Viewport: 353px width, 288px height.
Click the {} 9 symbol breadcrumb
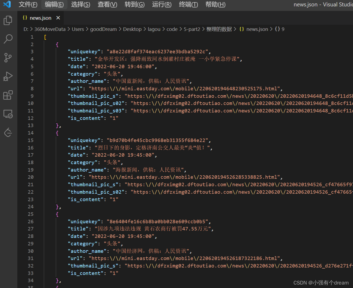280,29
